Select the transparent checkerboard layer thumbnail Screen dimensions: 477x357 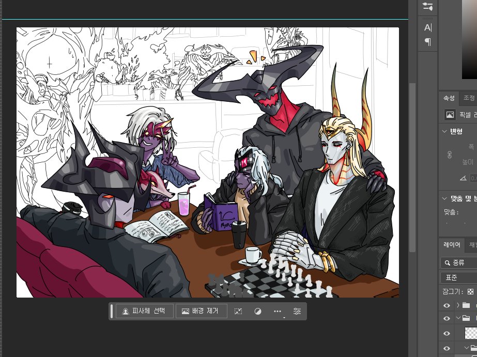(471, 333)
